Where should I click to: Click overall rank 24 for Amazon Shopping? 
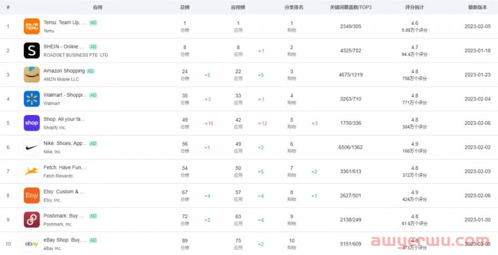185,71
